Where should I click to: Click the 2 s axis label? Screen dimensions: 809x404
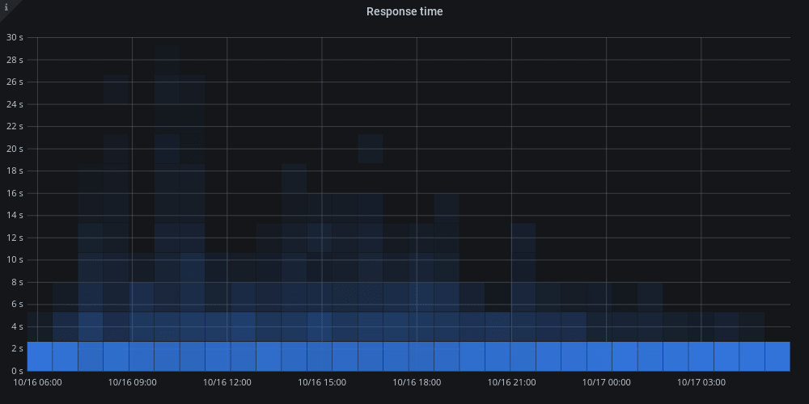pyautogui.click(x=17, y=349)
